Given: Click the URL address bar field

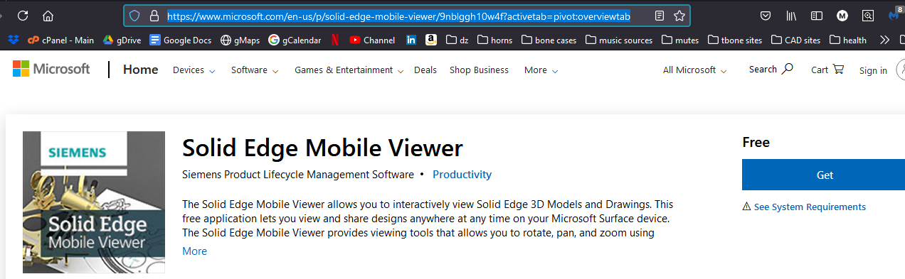Looking at the screenshot, I should (x=406, y=16).
